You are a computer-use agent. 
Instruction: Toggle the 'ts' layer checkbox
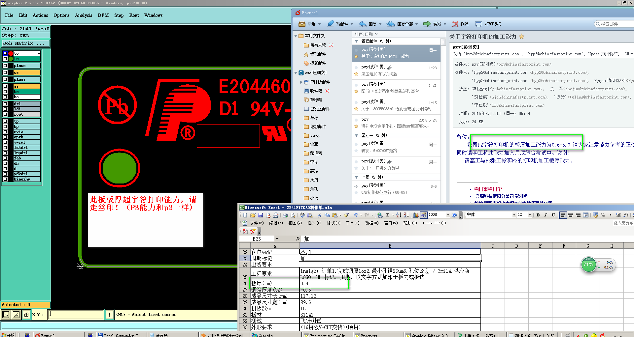tap(5, 59)
